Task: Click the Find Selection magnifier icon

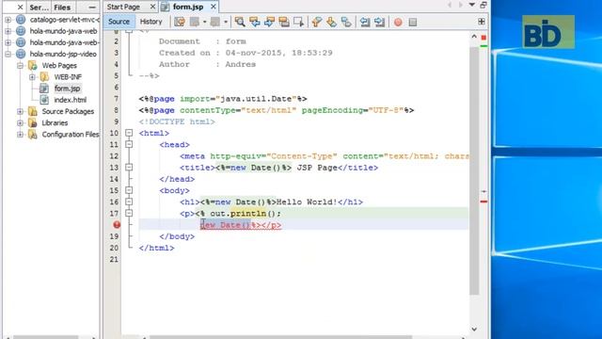Action: point(240,22)
